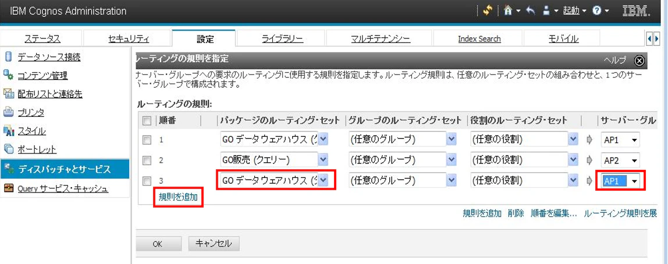The image size is (668, 264).
Task: Click the refresh icon in top header
Action: [488, 10]
